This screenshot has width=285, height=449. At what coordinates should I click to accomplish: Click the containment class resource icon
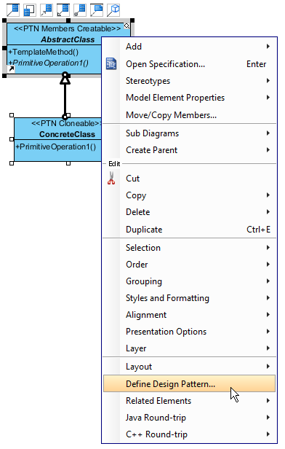pos(29,9)
